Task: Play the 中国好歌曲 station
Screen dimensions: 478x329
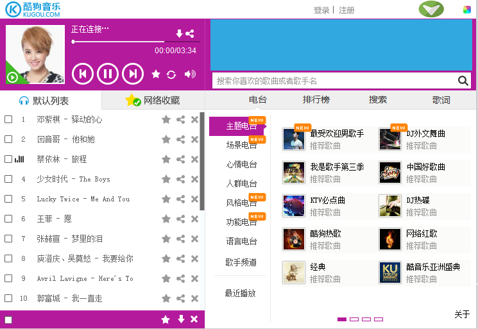Action: [425, 173]
